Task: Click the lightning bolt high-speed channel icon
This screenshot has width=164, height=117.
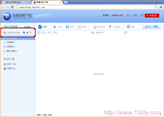Action: (110, 27)
